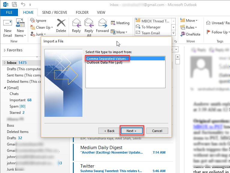Open the Starred folder
Image resolution: width=230 pixels, height=173 pixels.
pos(17,113)
